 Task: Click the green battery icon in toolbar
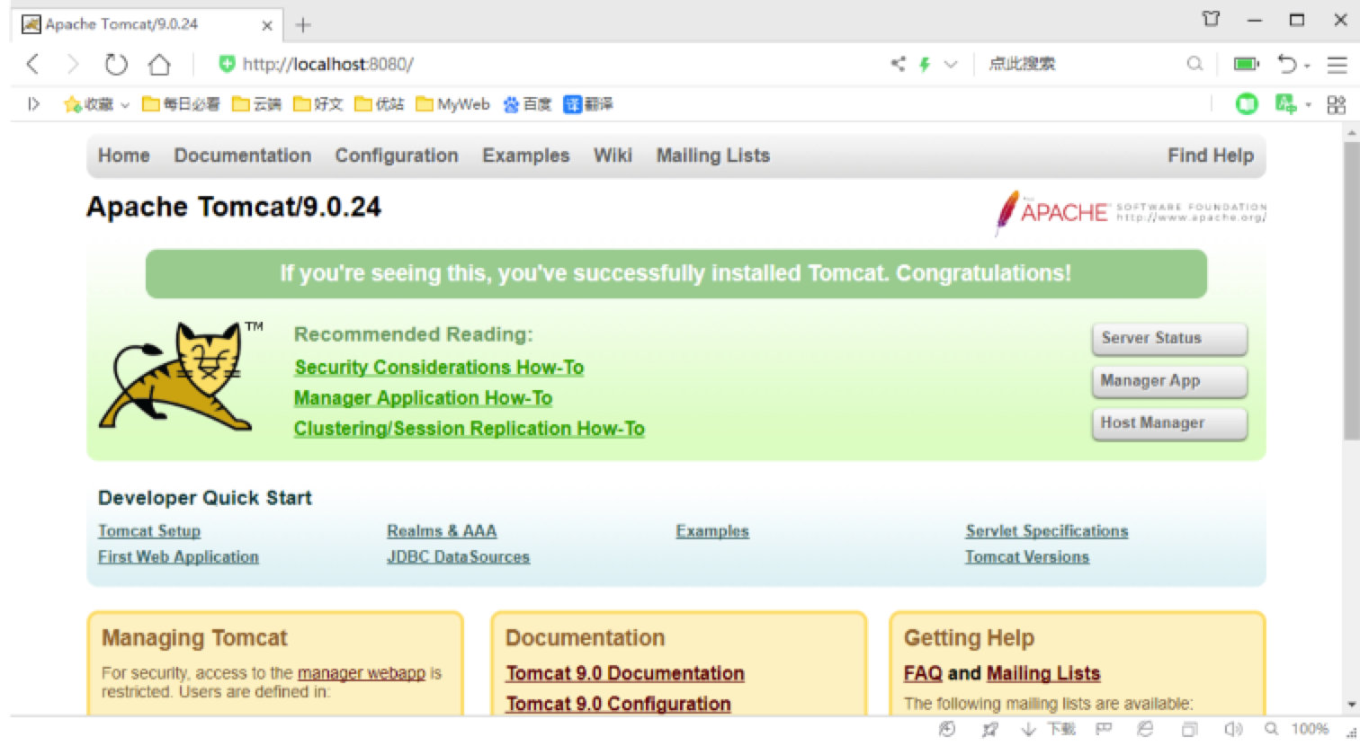(1247, 64)
